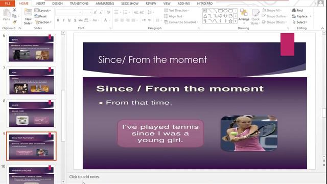Select the Oval shape in gallery
327x184 pixels.
(225, 11)
